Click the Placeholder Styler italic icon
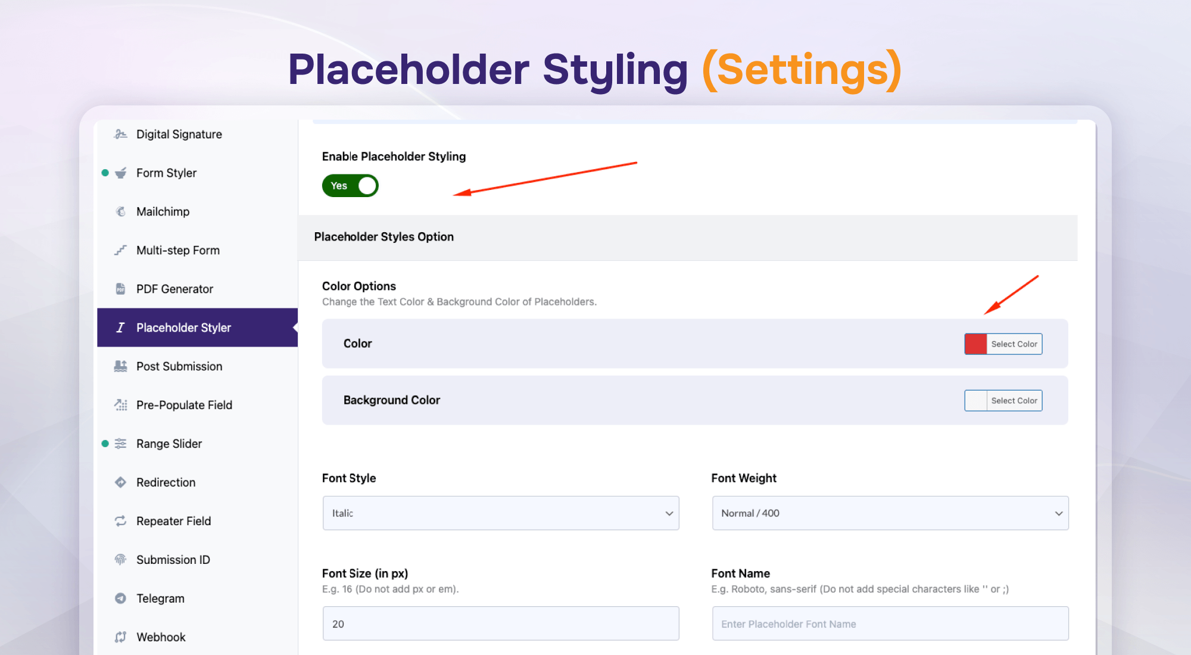This screenshot has height=655, width=1191. (x=120, y=327)
